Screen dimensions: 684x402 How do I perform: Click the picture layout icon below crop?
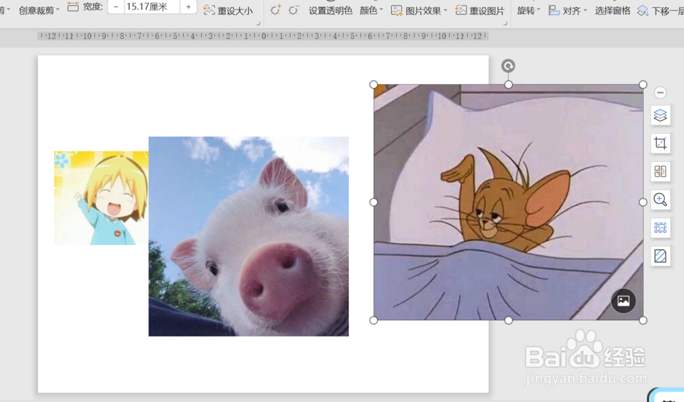[661, 171]
